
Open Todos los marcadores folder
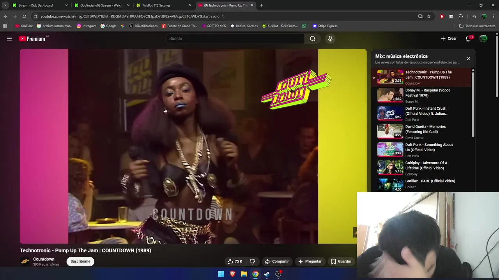pyautogui.click(x=477, y=26)
